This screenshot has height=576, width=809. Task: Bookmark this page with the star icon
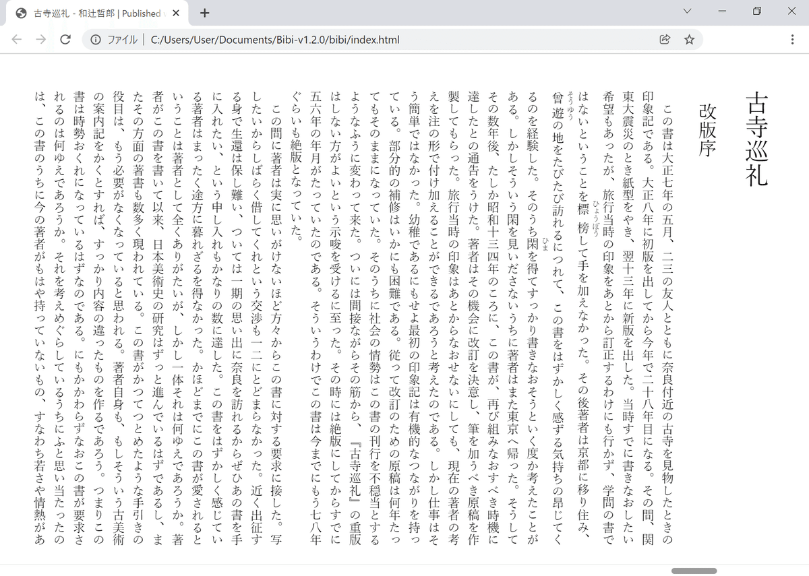pyautogui.click(x=689, y=40)
